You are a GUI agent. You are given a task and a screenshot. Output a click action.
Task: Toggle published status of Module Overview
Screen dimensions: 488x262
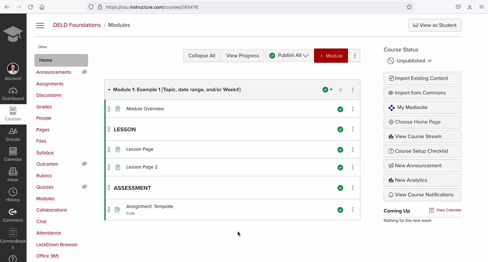[x=340, y=109]
